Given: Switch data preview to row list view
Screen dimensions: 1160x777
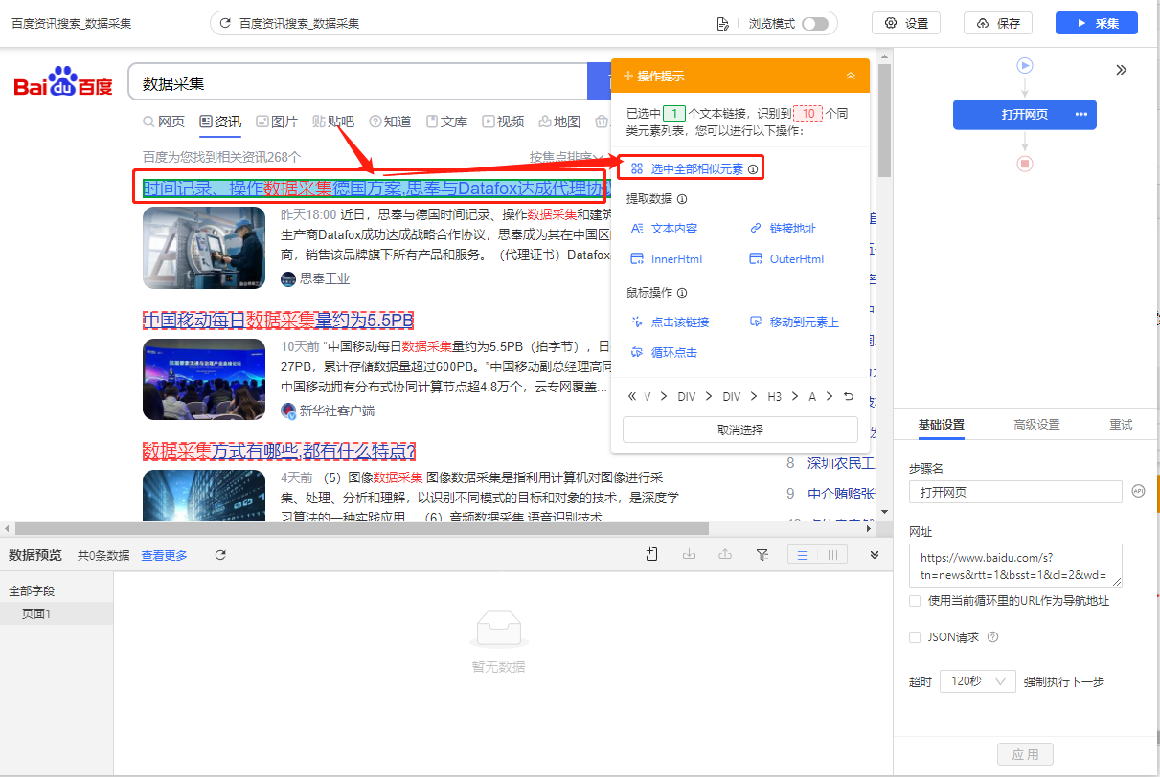Looking at the screenshot, I should click(x=803, y=555).
